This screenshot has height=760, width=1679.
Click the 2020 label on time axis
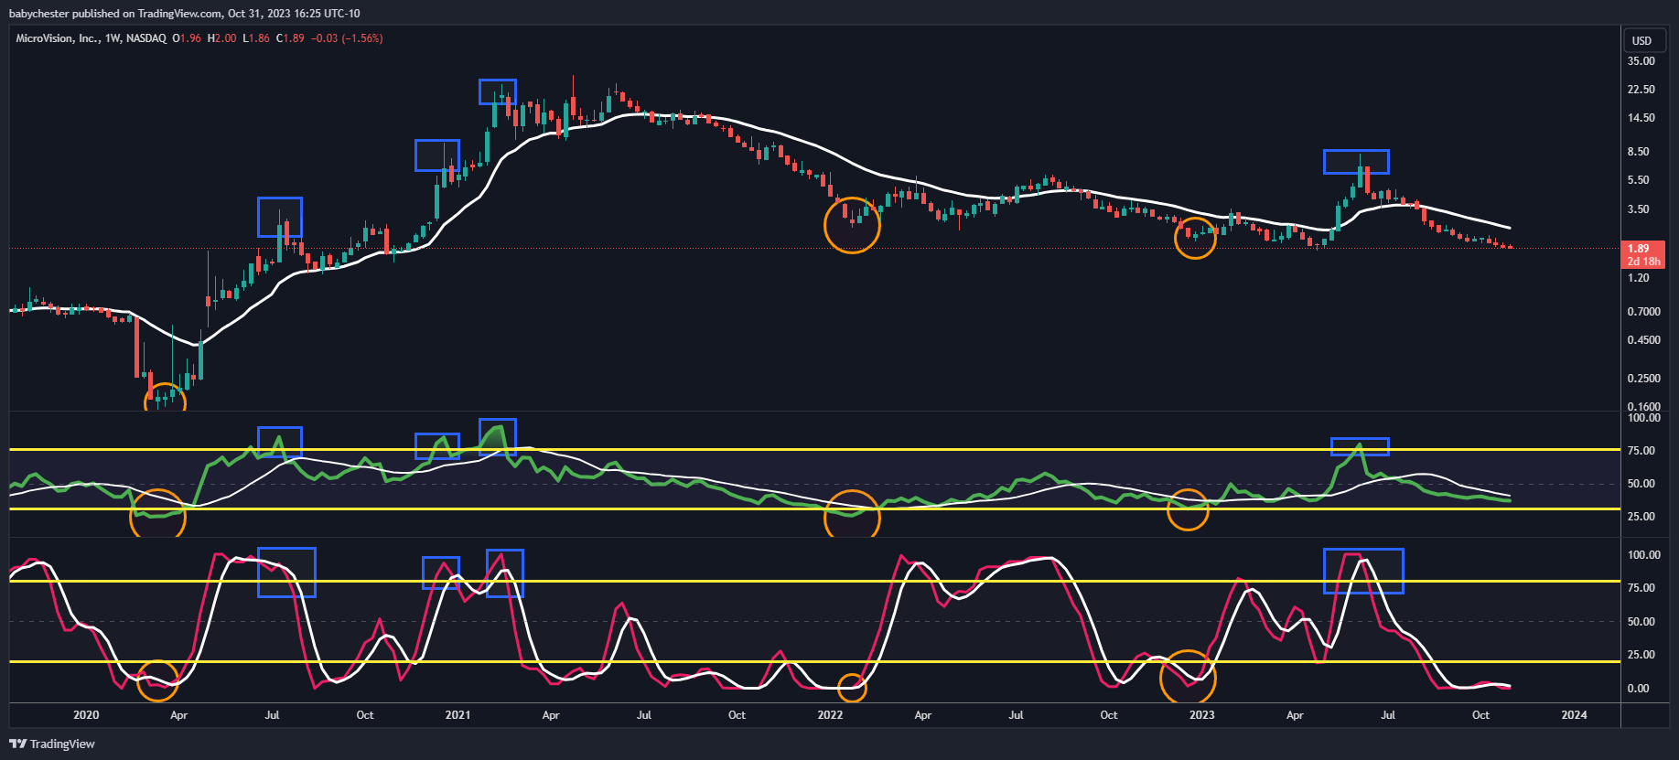tap(86, 715)
